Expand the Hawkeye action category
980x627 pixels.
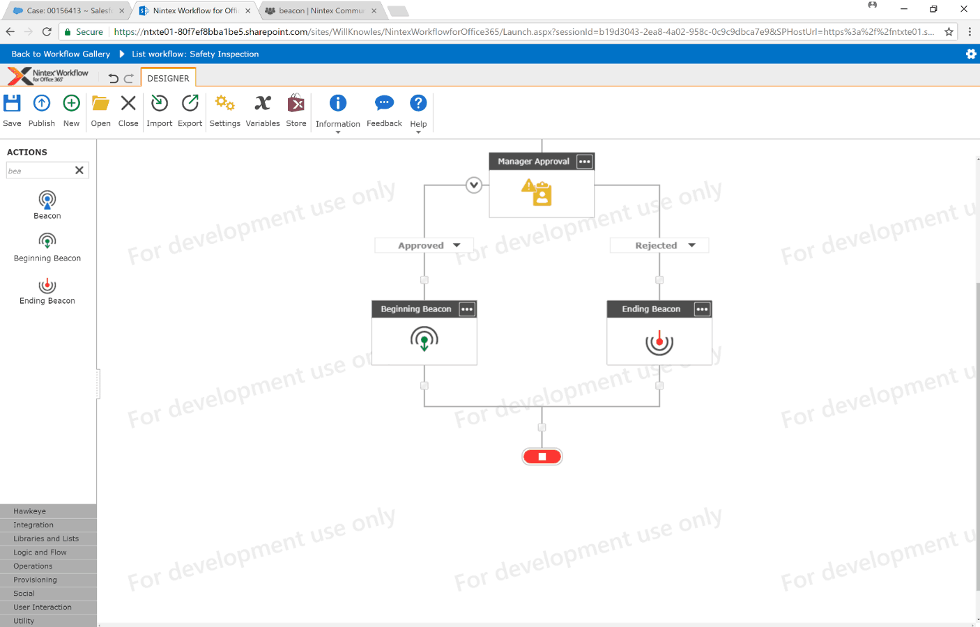click(48, 511)
